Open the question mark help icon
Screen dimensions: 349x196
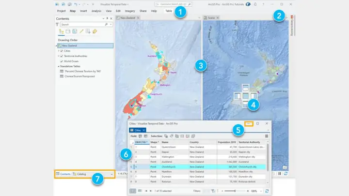click(263, 4)
